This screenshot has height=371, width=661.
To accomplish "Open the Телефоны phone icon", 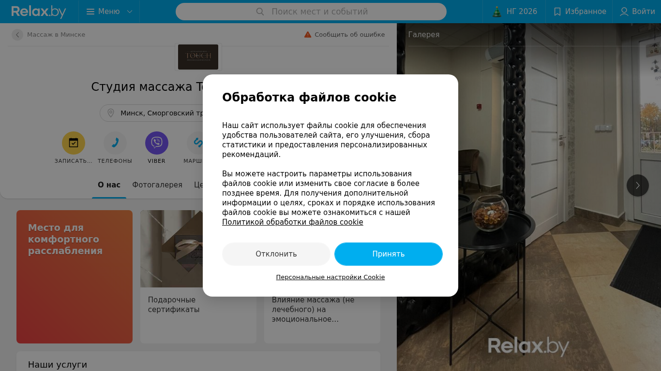I will 115,143.
